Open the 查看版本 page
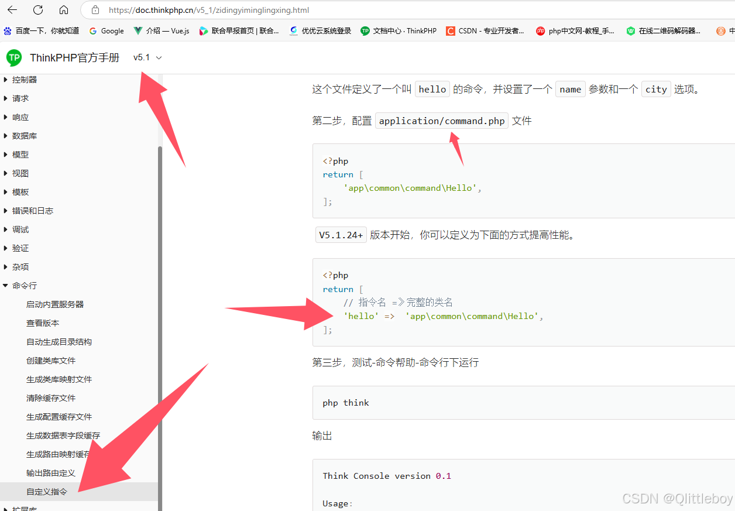 point(43,323)
